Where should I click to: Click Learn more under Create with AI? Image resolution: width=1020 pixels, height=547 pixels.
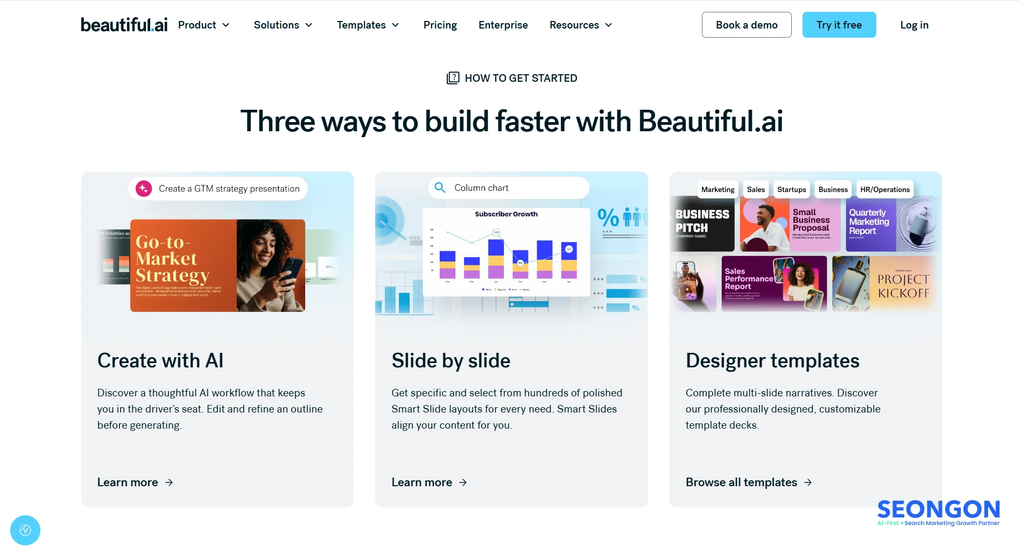point(135,482)
